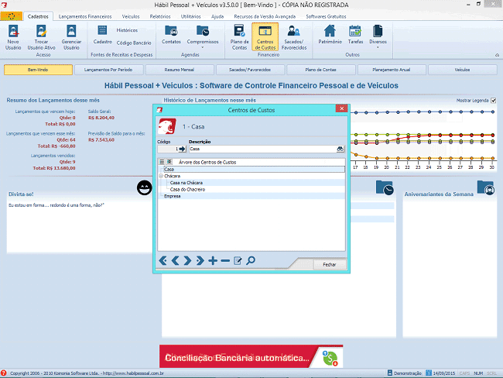Expand Compromissos dropdown arrow

[x=203, y=47]
